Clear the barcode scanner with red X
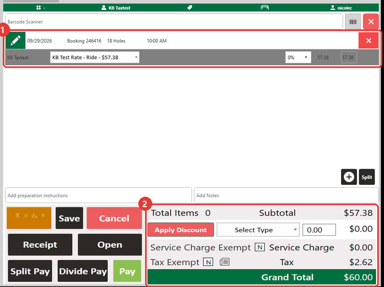This screenshot has height=287, width=384. coord(371,22)
